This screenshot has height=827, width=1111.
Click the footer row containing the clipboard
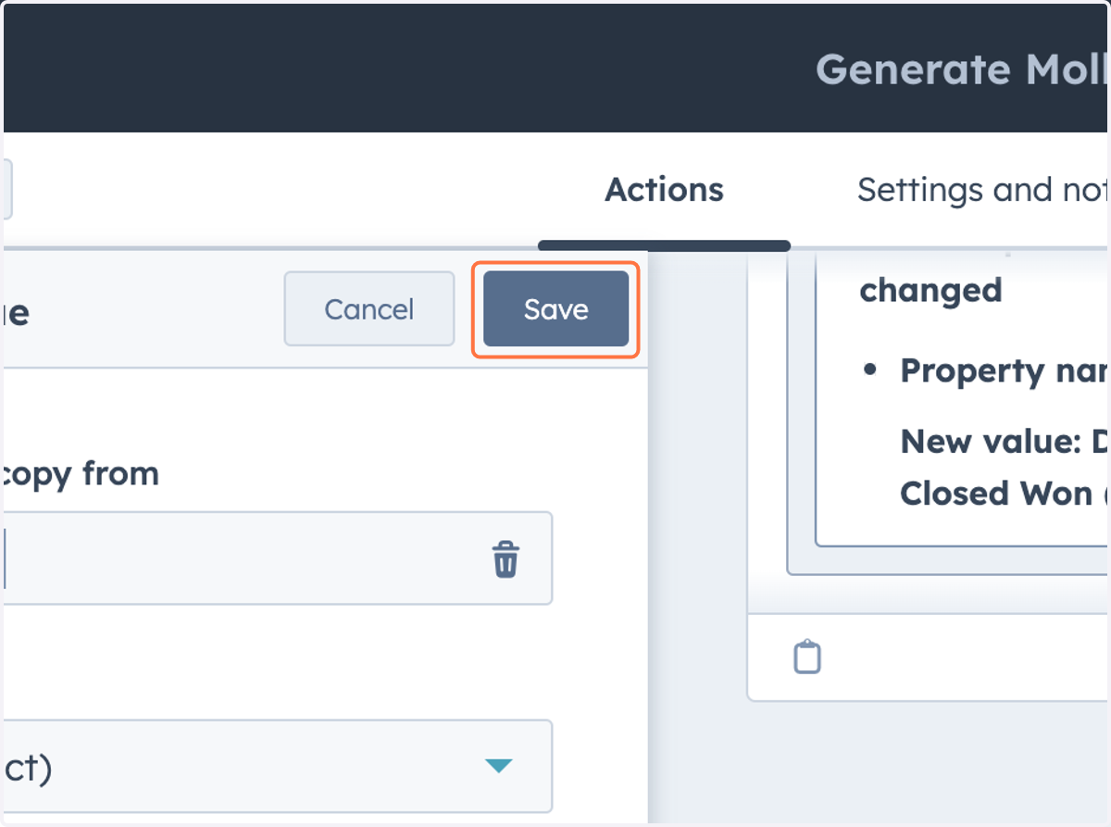click(929, 657)
